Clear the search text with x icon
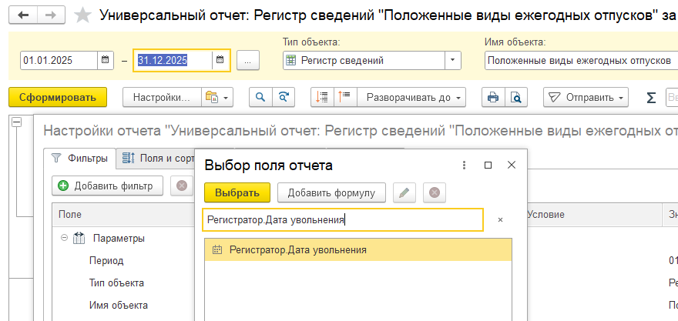 pyautogui.click(x=500, y=220)
